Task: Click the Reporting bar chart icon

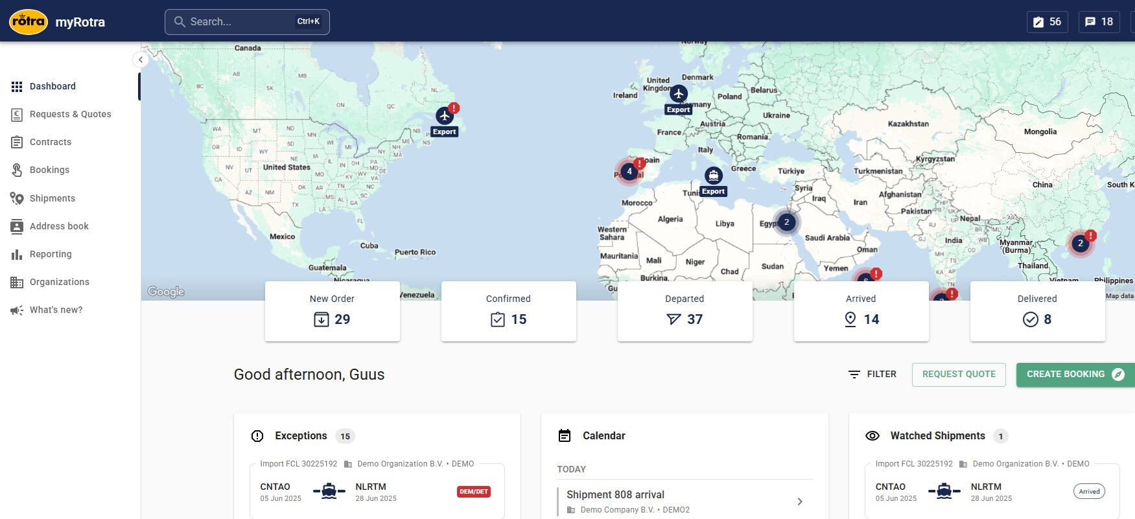Action: 17,255
